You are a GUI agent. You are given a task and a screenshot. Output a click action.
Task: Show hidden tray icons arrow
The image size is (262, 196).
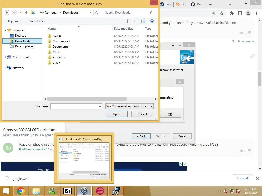point(219,191)
